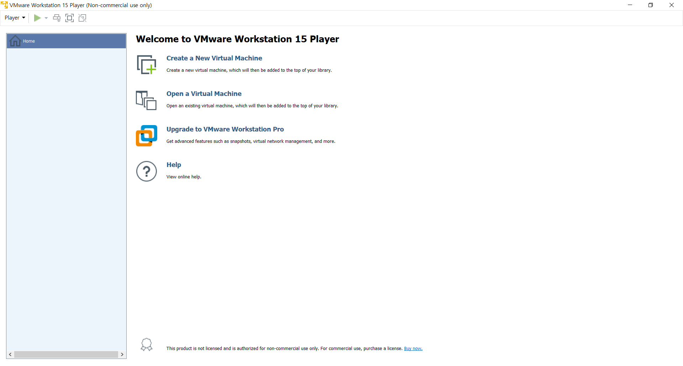Click the library scrollbar left arrow
The image size is (683, 366).
coord(10,355)
